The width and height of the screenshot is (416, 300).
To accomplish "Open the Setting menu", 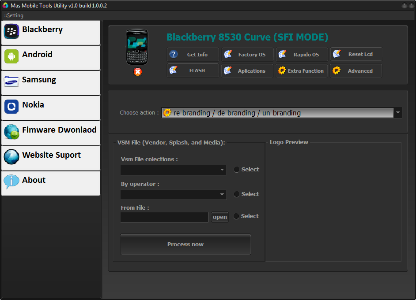I will click(14, 15).
